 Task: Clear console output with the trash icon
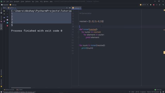pyautogui.click(x=7, y=26)
